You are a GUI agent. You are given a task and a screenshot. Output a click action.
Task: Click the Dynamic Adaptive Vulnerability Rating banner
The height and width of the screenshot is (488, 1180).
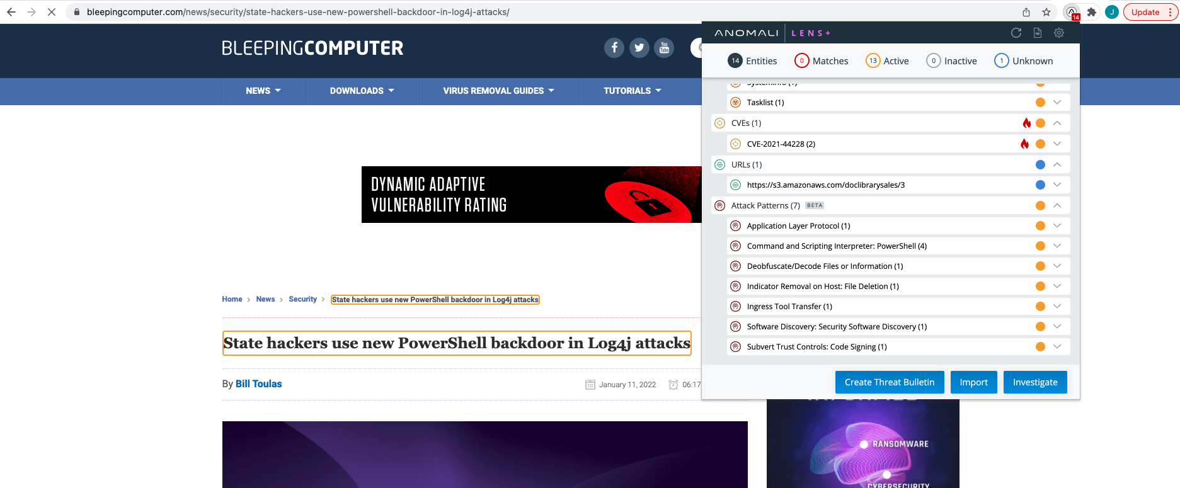coord(531,195)
